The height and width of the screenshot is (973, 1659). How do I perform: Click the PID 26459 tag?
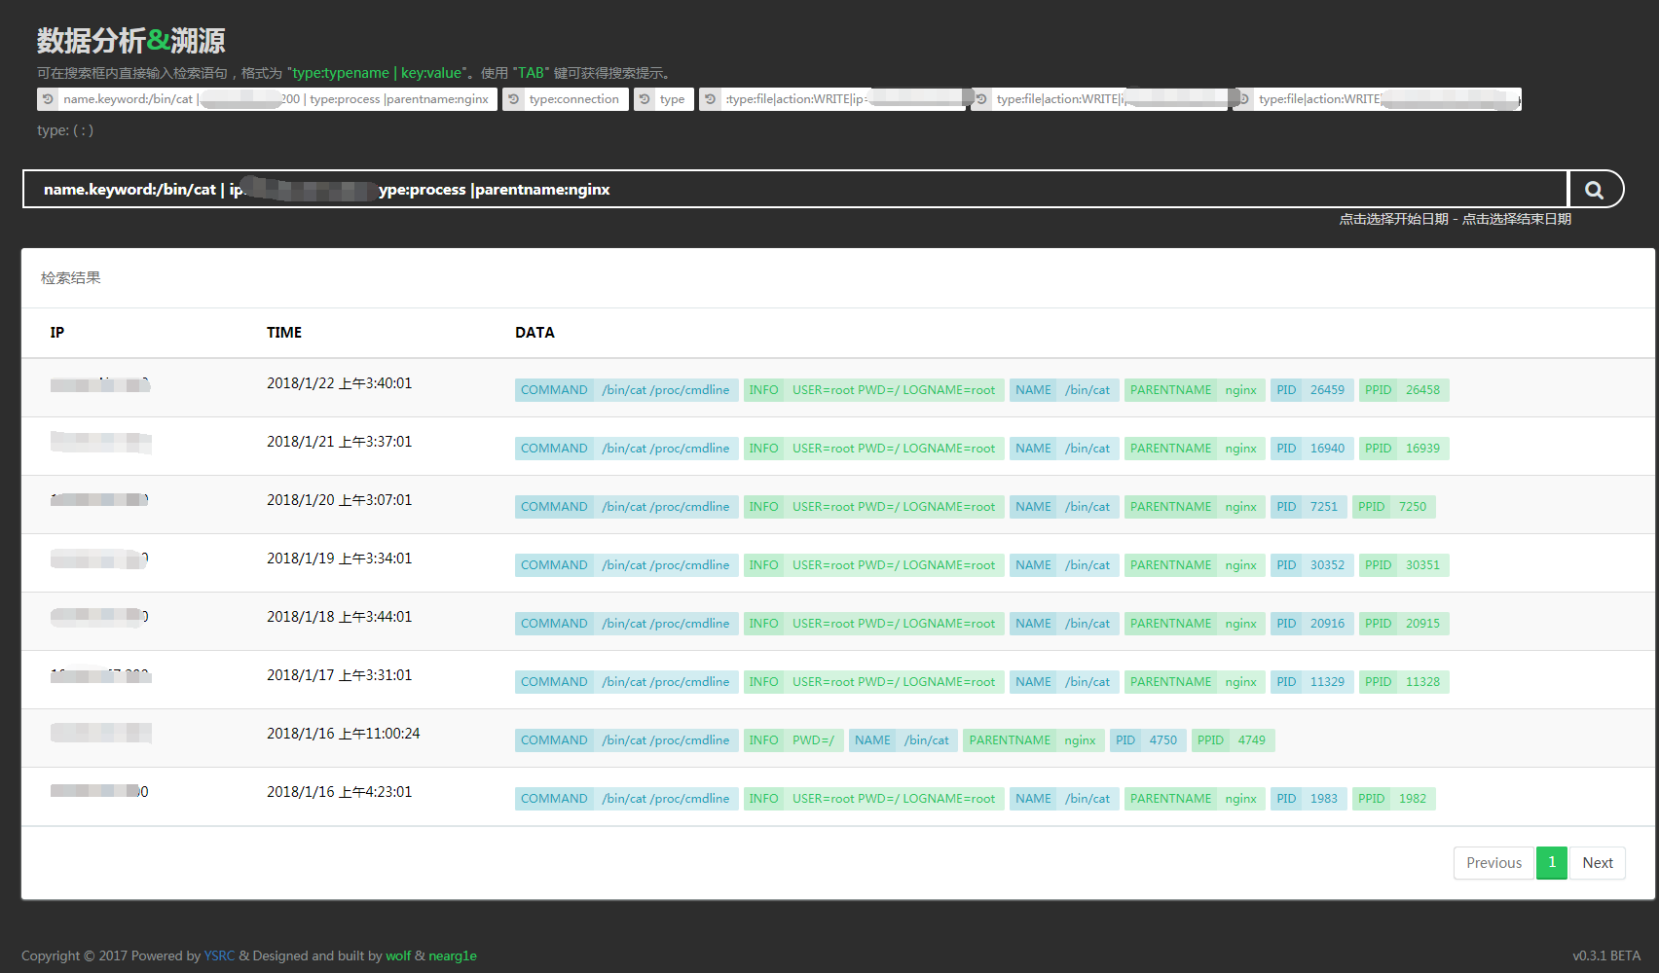click(1311, 390)
